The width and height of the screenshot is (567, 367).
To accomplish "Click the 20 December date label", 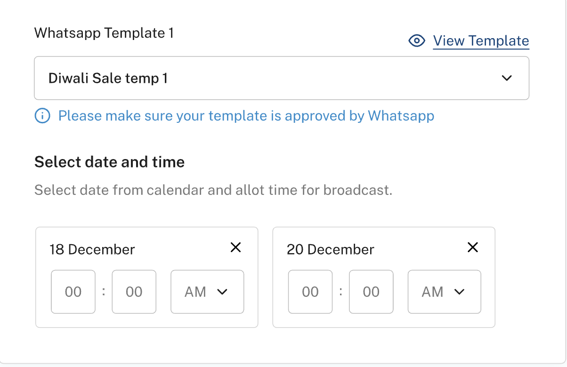I will click(331, 249).
